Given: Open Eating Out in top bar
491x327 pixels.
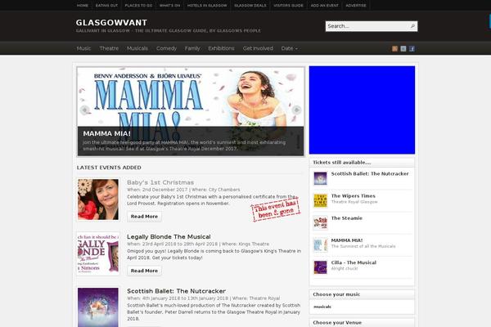Looking at the screenshot, I should pos(106,6).
